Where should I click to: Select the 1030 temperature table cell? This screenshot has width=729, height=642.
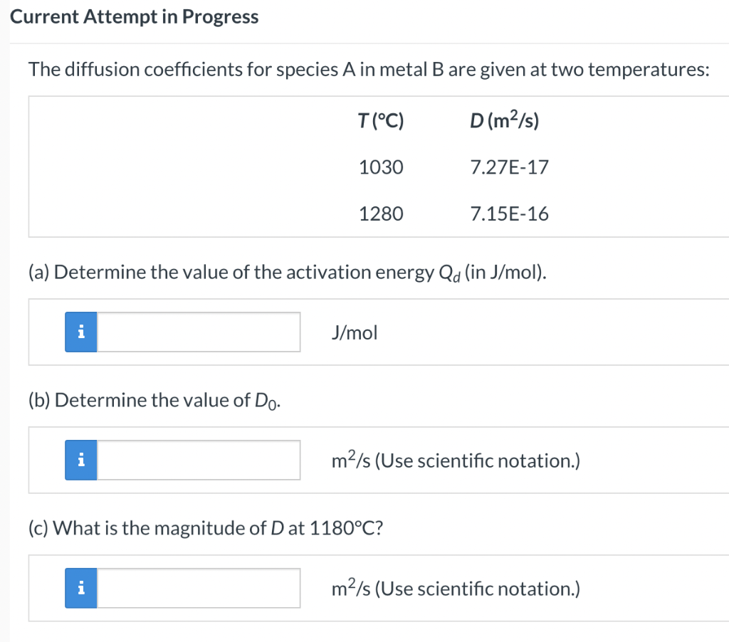(x=381, y=167)
